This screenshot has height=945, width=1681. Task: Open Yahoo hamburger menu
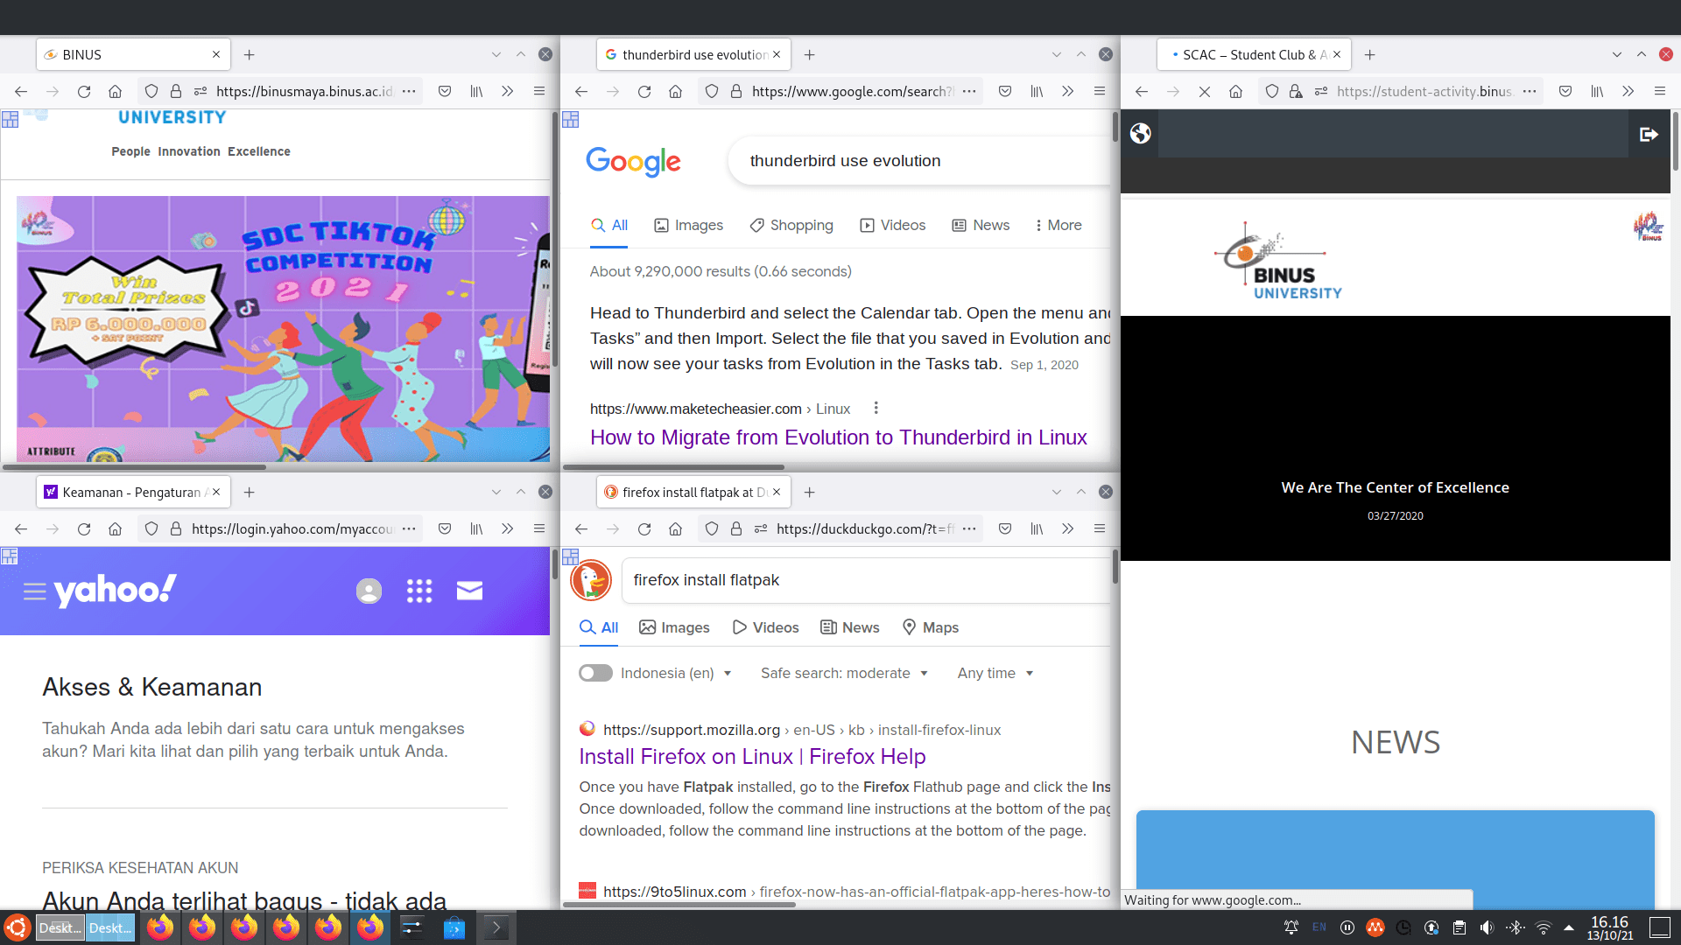[34, 591]
